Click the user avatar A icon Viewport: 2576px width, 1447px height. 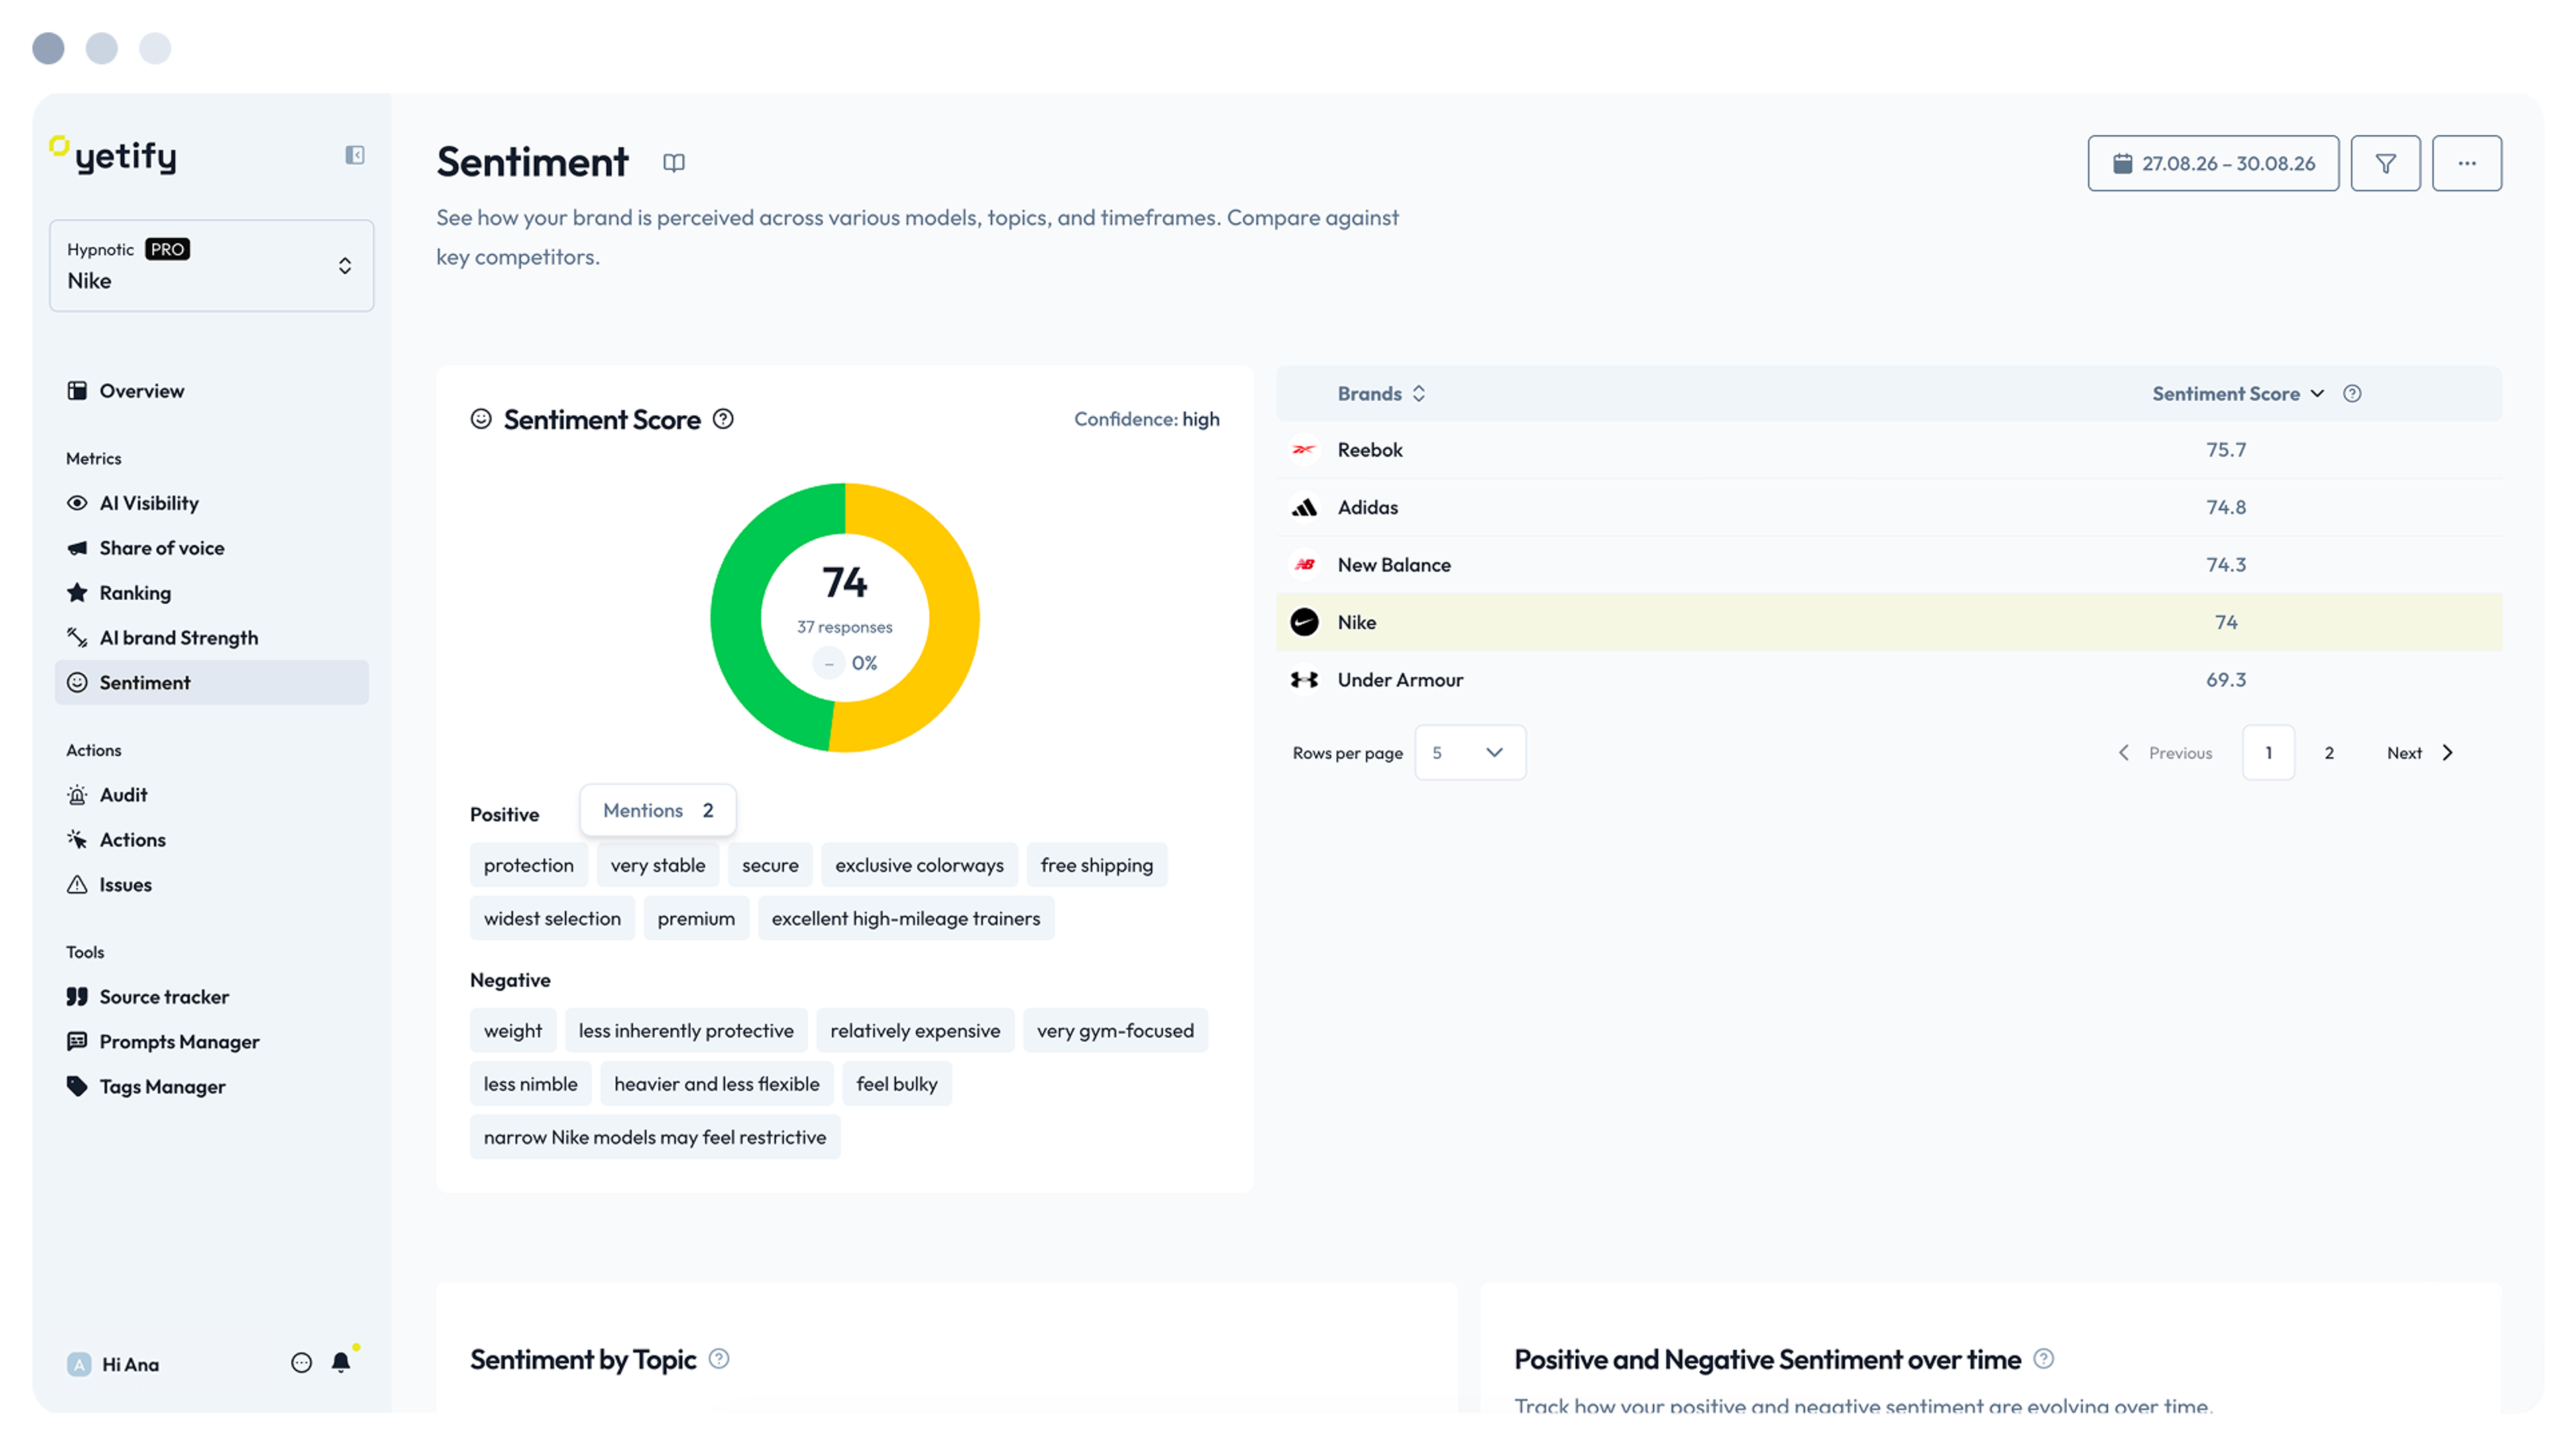click(x=79, y=1364)
